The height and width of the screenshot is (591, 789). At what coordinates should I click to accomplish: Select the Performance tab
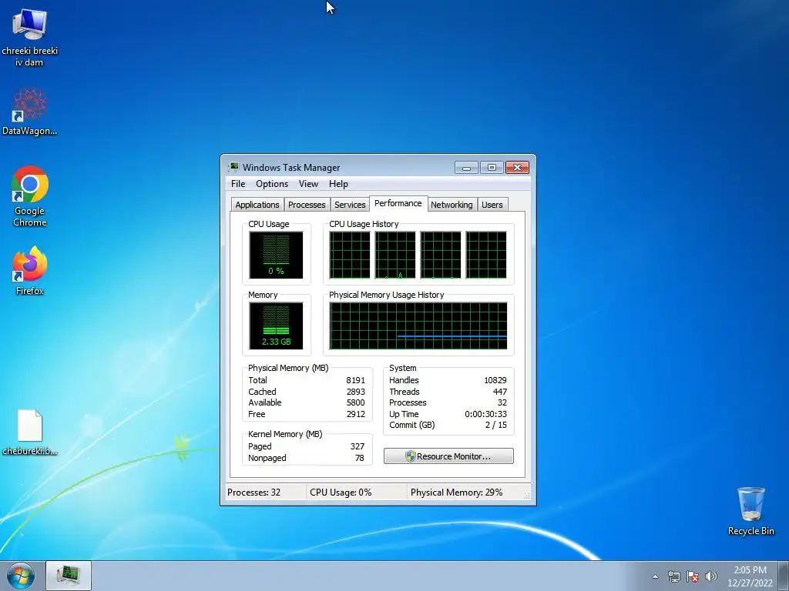[x=398, y=203]
